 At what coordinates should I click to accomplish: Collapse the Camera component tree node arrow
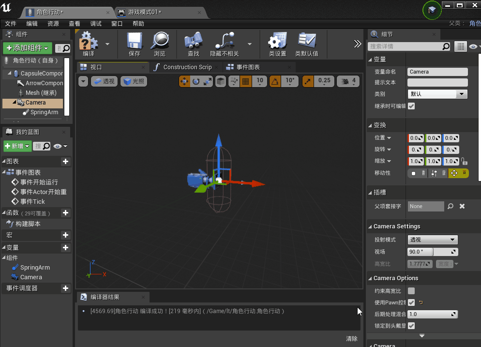tap(14, 102)
